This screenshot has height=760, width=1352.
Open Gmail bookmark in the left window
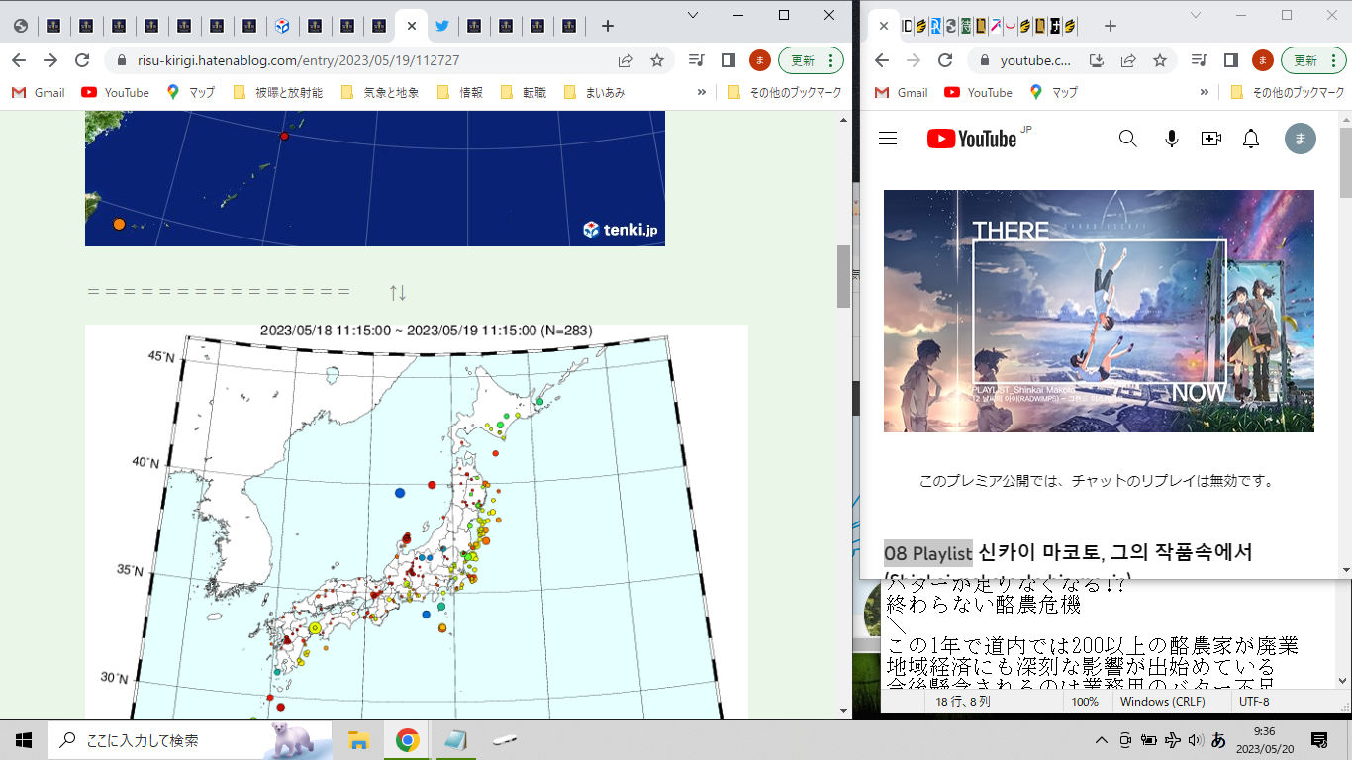(38, 92)
